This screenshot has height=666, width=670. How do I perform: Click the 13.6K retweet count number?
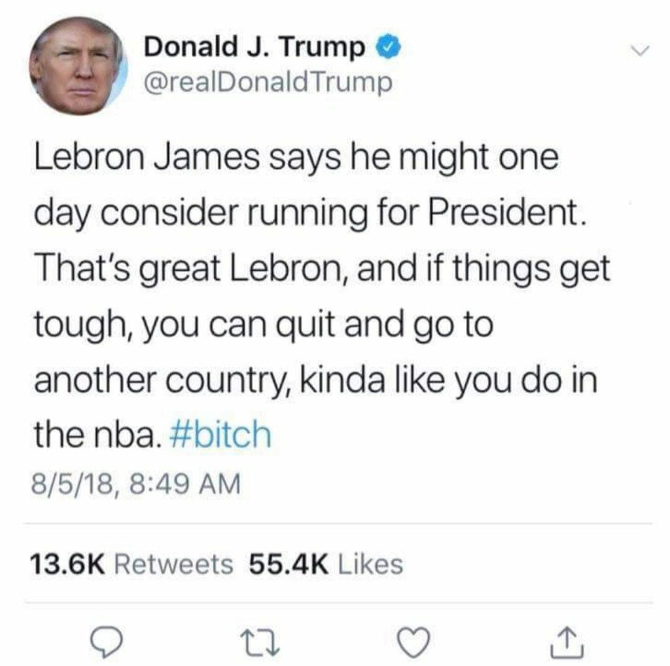click(67, 564)
